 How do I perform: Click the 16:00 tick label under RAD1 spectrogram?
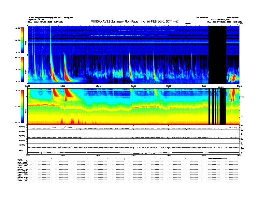(x=169, y=86)
